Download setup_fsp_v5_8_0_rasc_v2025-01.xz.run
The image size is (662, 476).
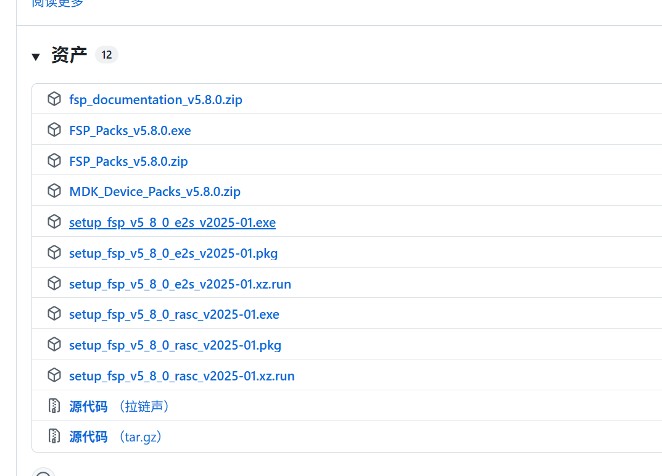(182, 376)
